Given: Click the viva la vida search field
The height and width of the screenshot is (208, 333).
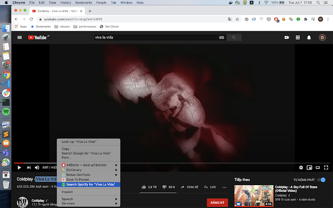Looking at the screenshot, I should [x=156, y=37].
